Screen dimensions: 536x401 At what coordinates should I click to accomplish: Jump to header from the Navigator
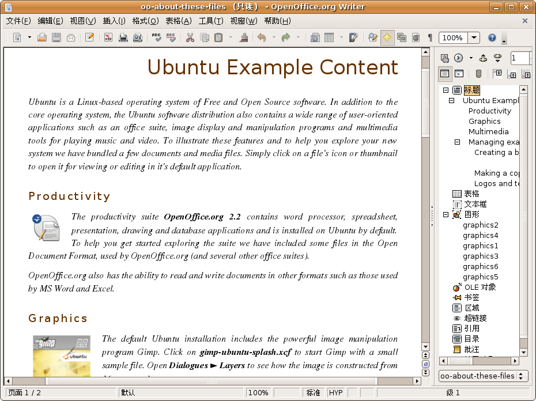pos(497,74)
